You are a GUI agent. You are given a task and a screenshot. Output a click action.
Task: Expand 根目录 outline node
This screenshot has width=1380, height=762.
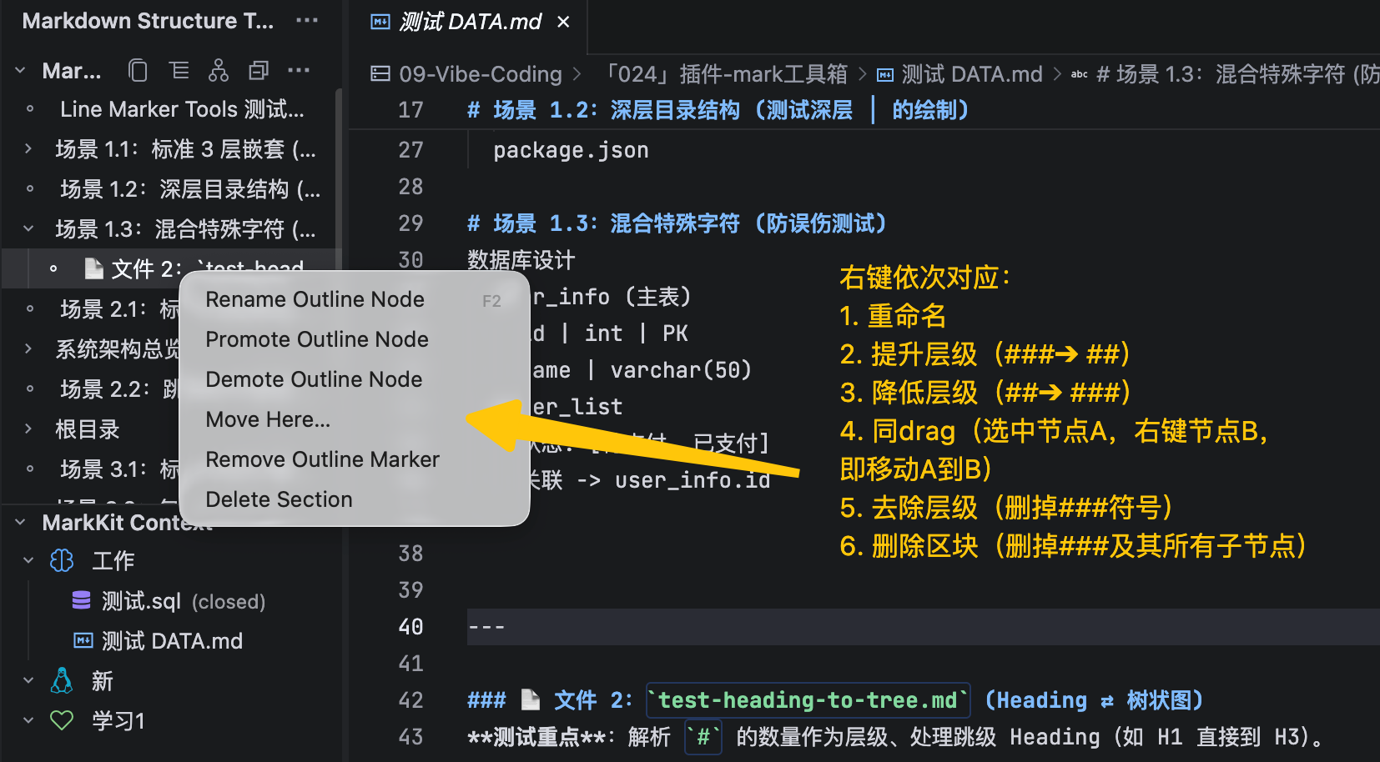(28, 429)
